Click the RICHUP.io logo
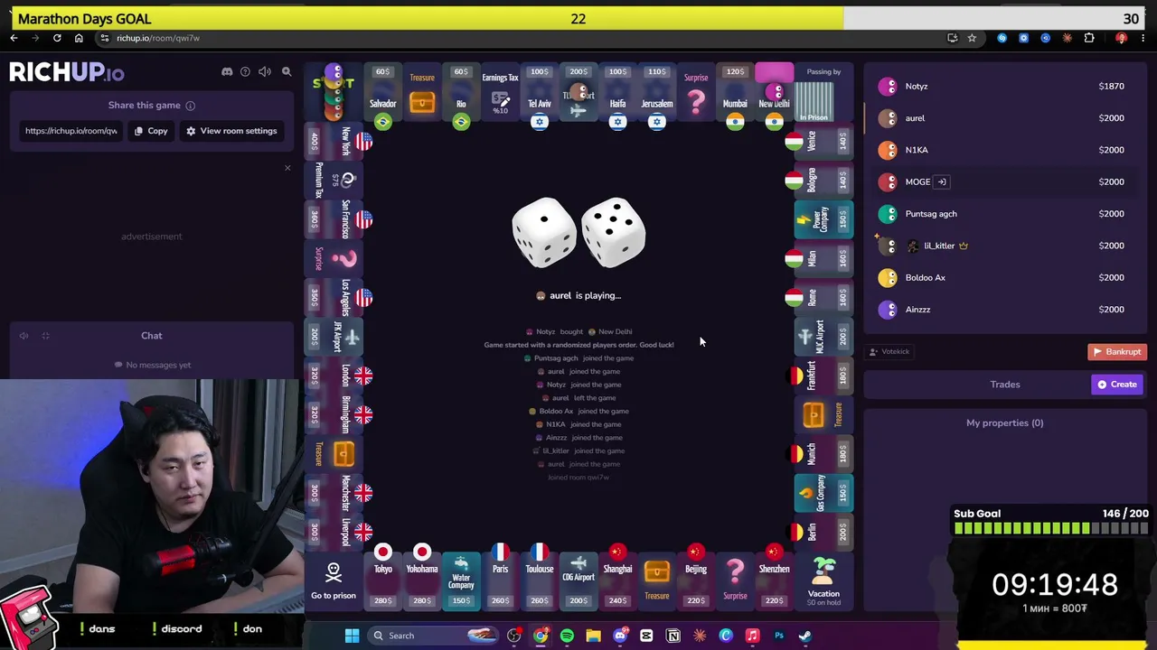 click(67, 72)
